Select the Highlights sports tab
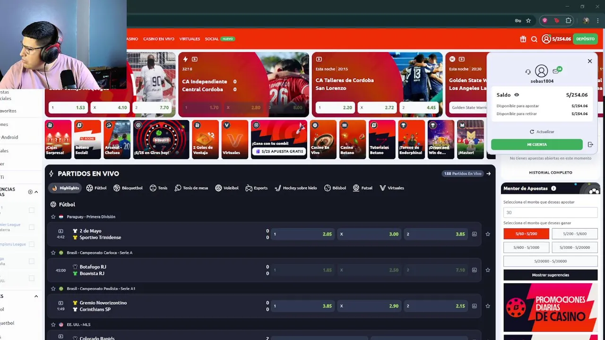 click(x=66, y=188)
